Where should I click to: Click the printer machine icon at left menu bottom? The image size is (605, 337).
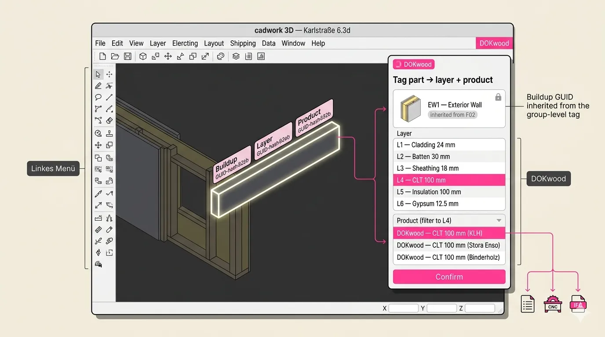coord(98,264)
